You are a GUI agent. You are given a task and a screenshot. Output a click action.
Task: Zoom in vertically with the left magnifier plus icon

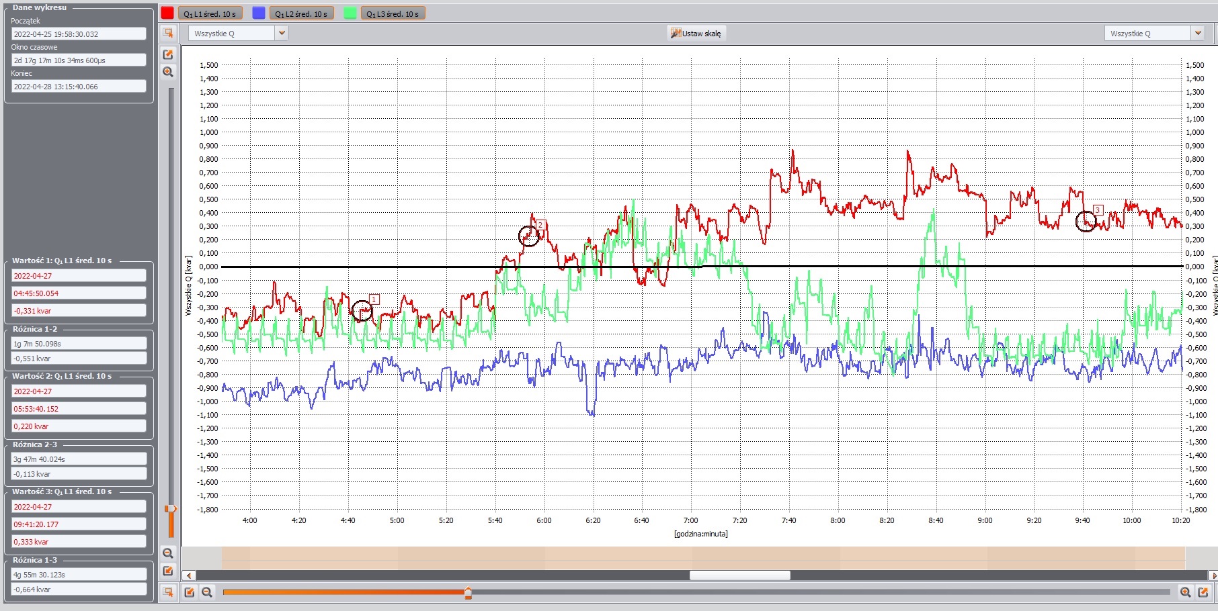tap(168, 72)
